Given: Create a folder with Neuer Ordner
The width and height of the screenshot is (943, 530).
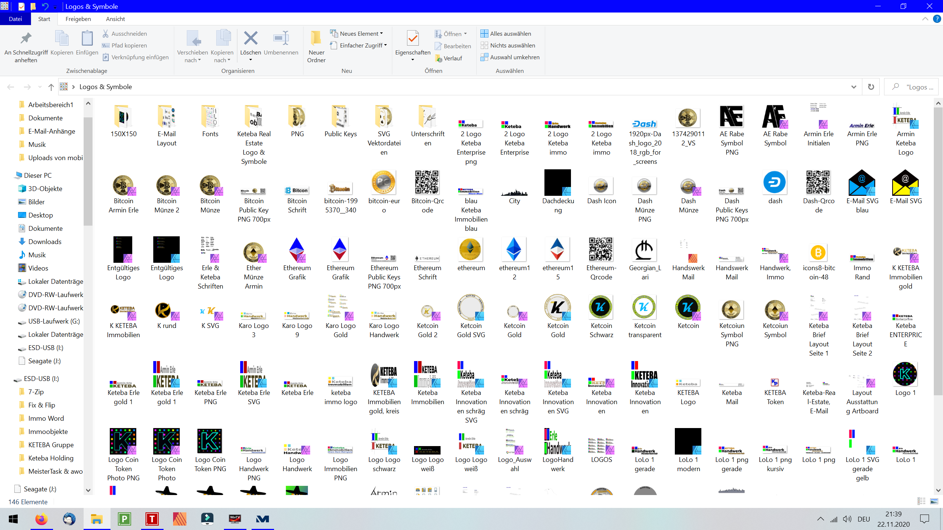Looking at the screenshot, I should (x=316, y=47).
